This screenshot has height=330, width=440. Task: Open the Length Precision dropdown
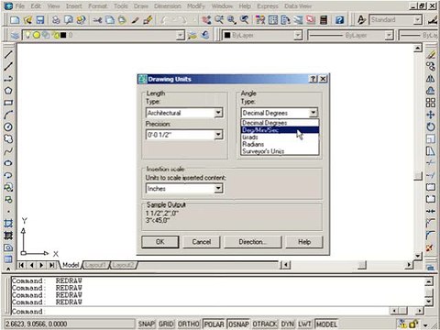[218, 135]
